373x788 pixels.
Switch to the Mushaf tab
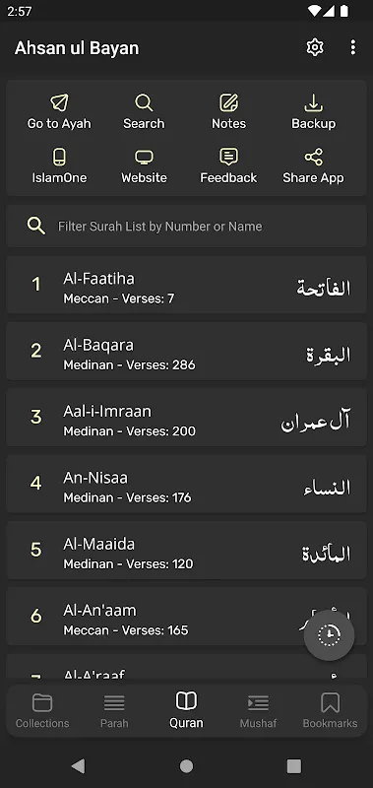point(258,710)
